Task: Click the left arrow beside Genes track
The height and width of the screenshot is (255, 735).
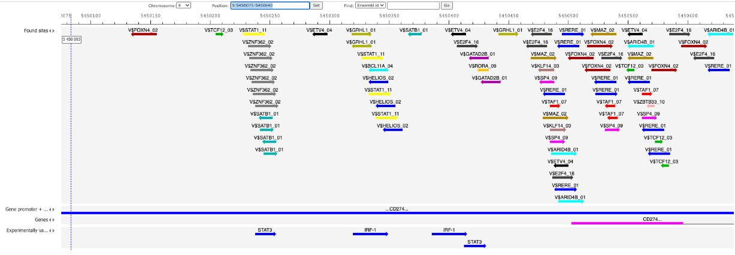Action: coord(51,220)
